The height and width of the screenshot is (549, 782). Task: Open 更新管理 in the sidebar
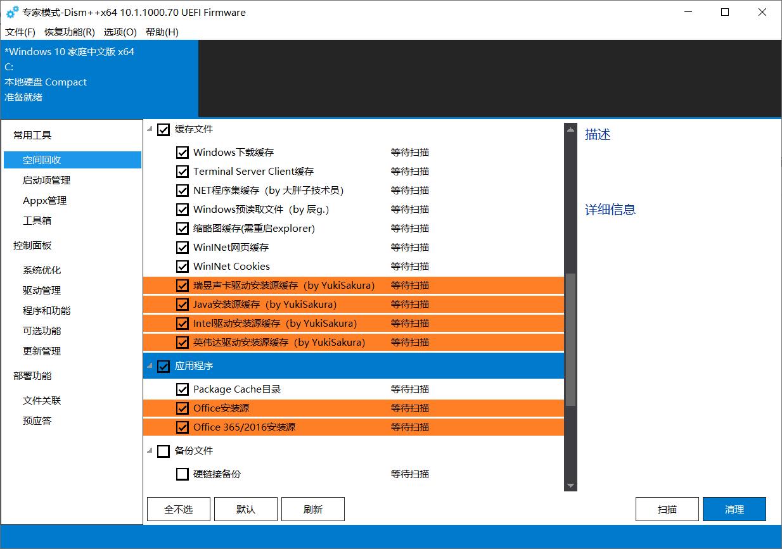tap(42, 351)
